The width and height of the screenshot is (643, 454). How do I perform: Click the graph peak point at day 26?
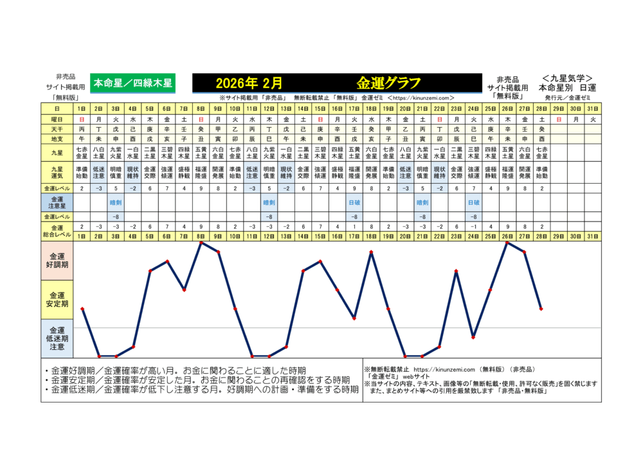click(x=507, y=243)
